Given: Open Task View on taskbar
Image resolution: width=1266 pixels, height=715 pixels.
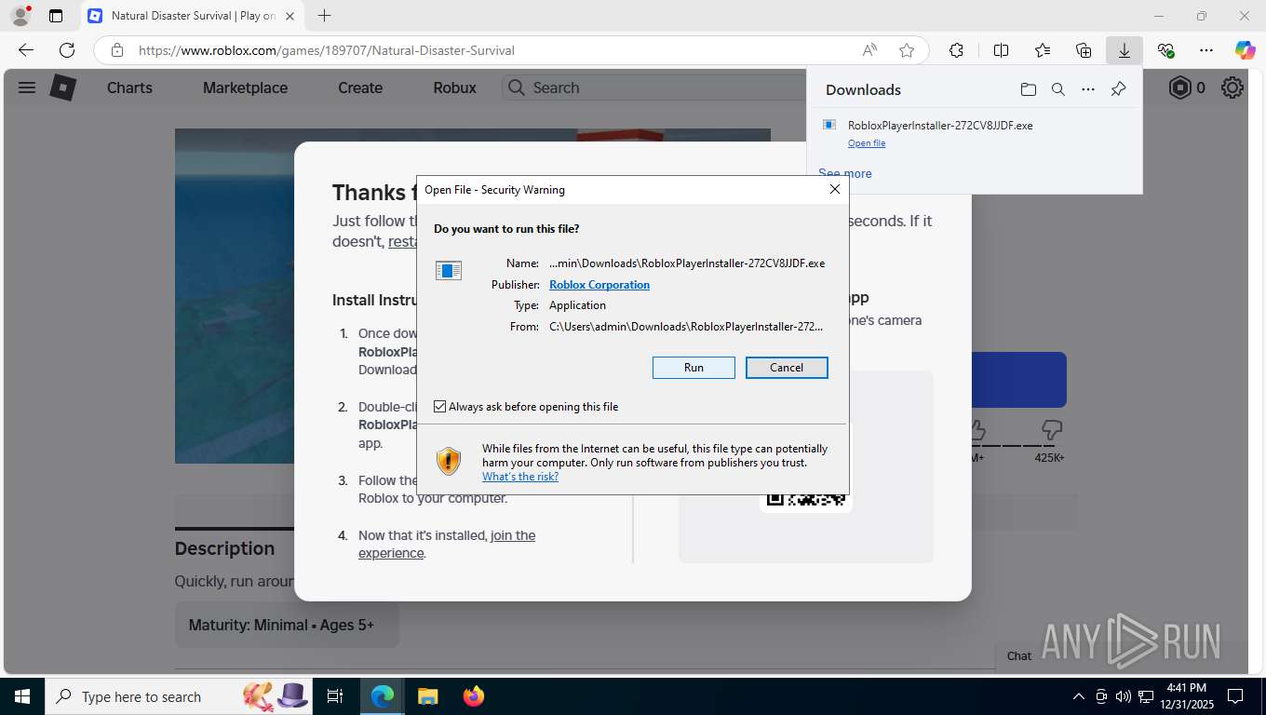Looking at the screenshot, I should pyautogui.click(x=336, y=696).
